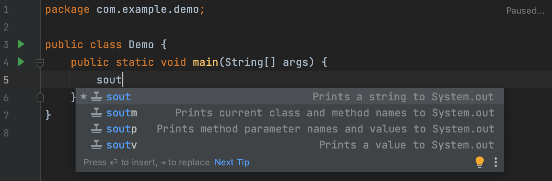Click the Demo class name
This screenshot has width=552, height=181.
point(141,44)
